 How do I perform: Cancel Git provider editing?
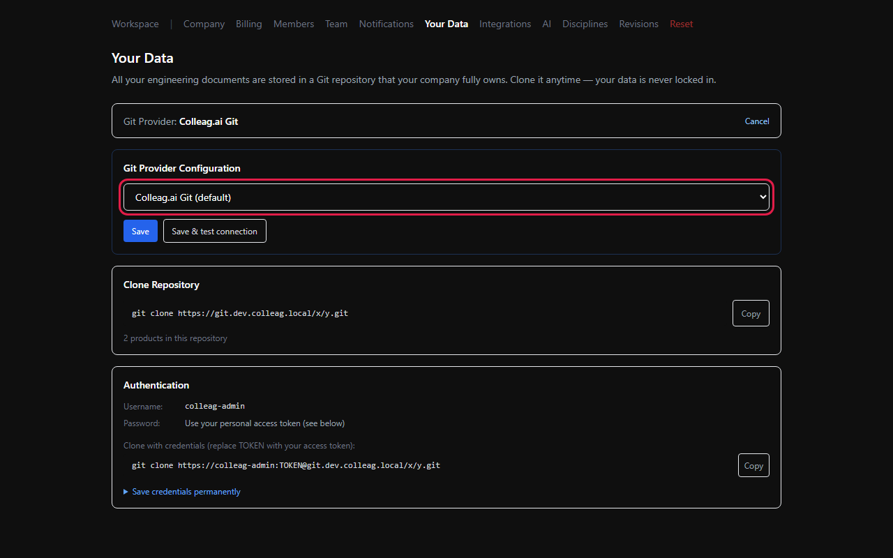coord(757,121)
